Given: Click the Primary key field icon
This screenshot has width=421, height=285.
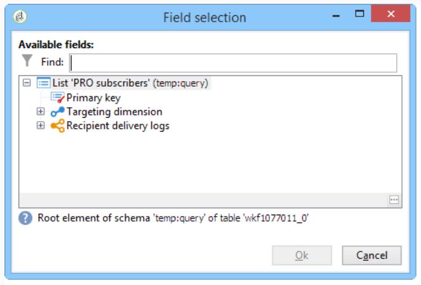Looking at the screenshot, I should (57, 98).
